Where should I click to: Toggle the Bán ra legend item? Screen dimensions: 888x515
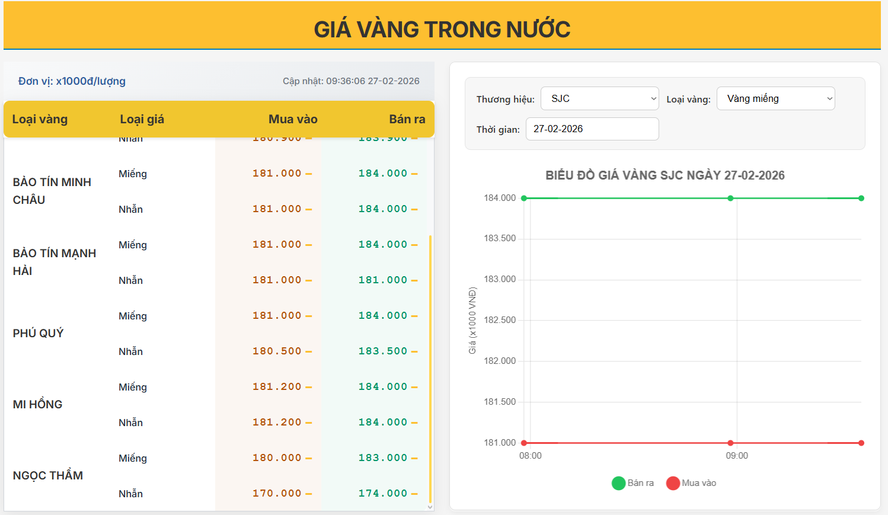point(633,483)
